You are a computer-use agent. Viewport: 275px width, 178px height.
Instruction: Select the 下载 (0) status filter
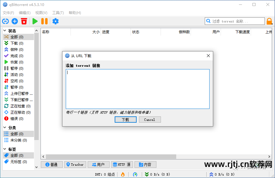tap(18, 43)
